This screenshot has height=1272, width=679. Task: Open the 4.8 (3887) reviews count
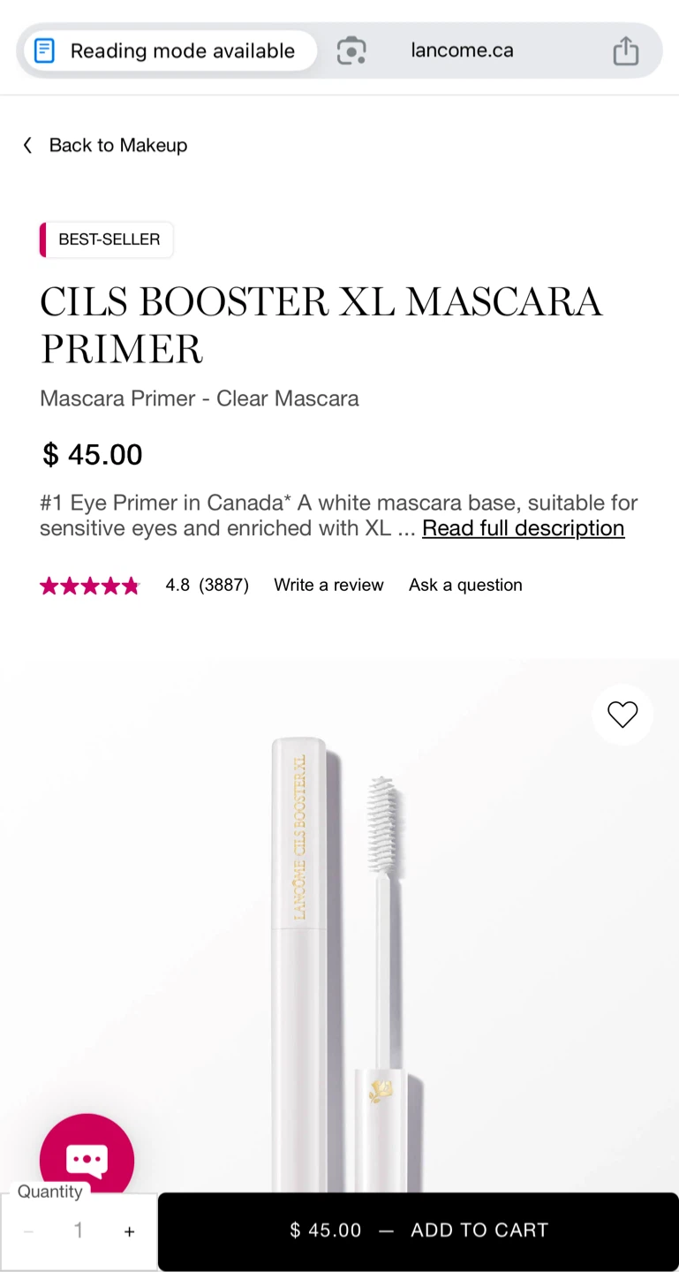point(207,585)
